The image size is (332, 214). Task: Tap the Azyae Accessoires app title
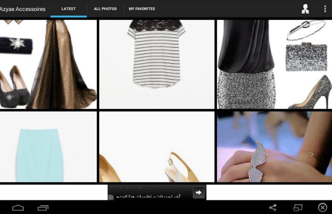pyautogui.click(x=23, y=9)
